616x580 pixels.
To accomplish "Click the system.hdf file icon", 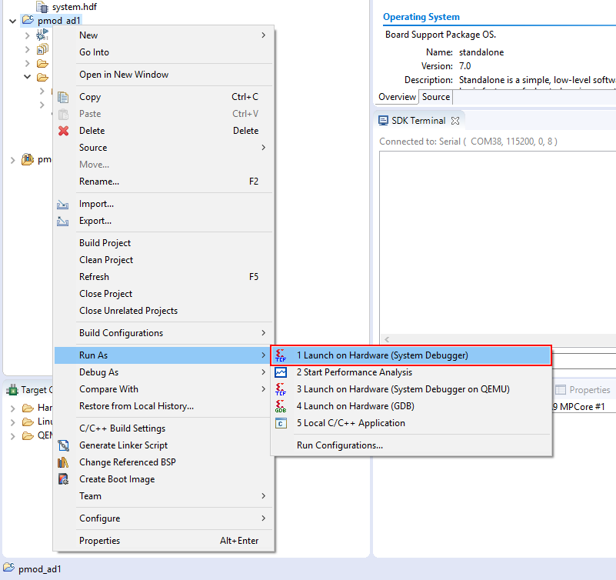I will coord(42,6).
